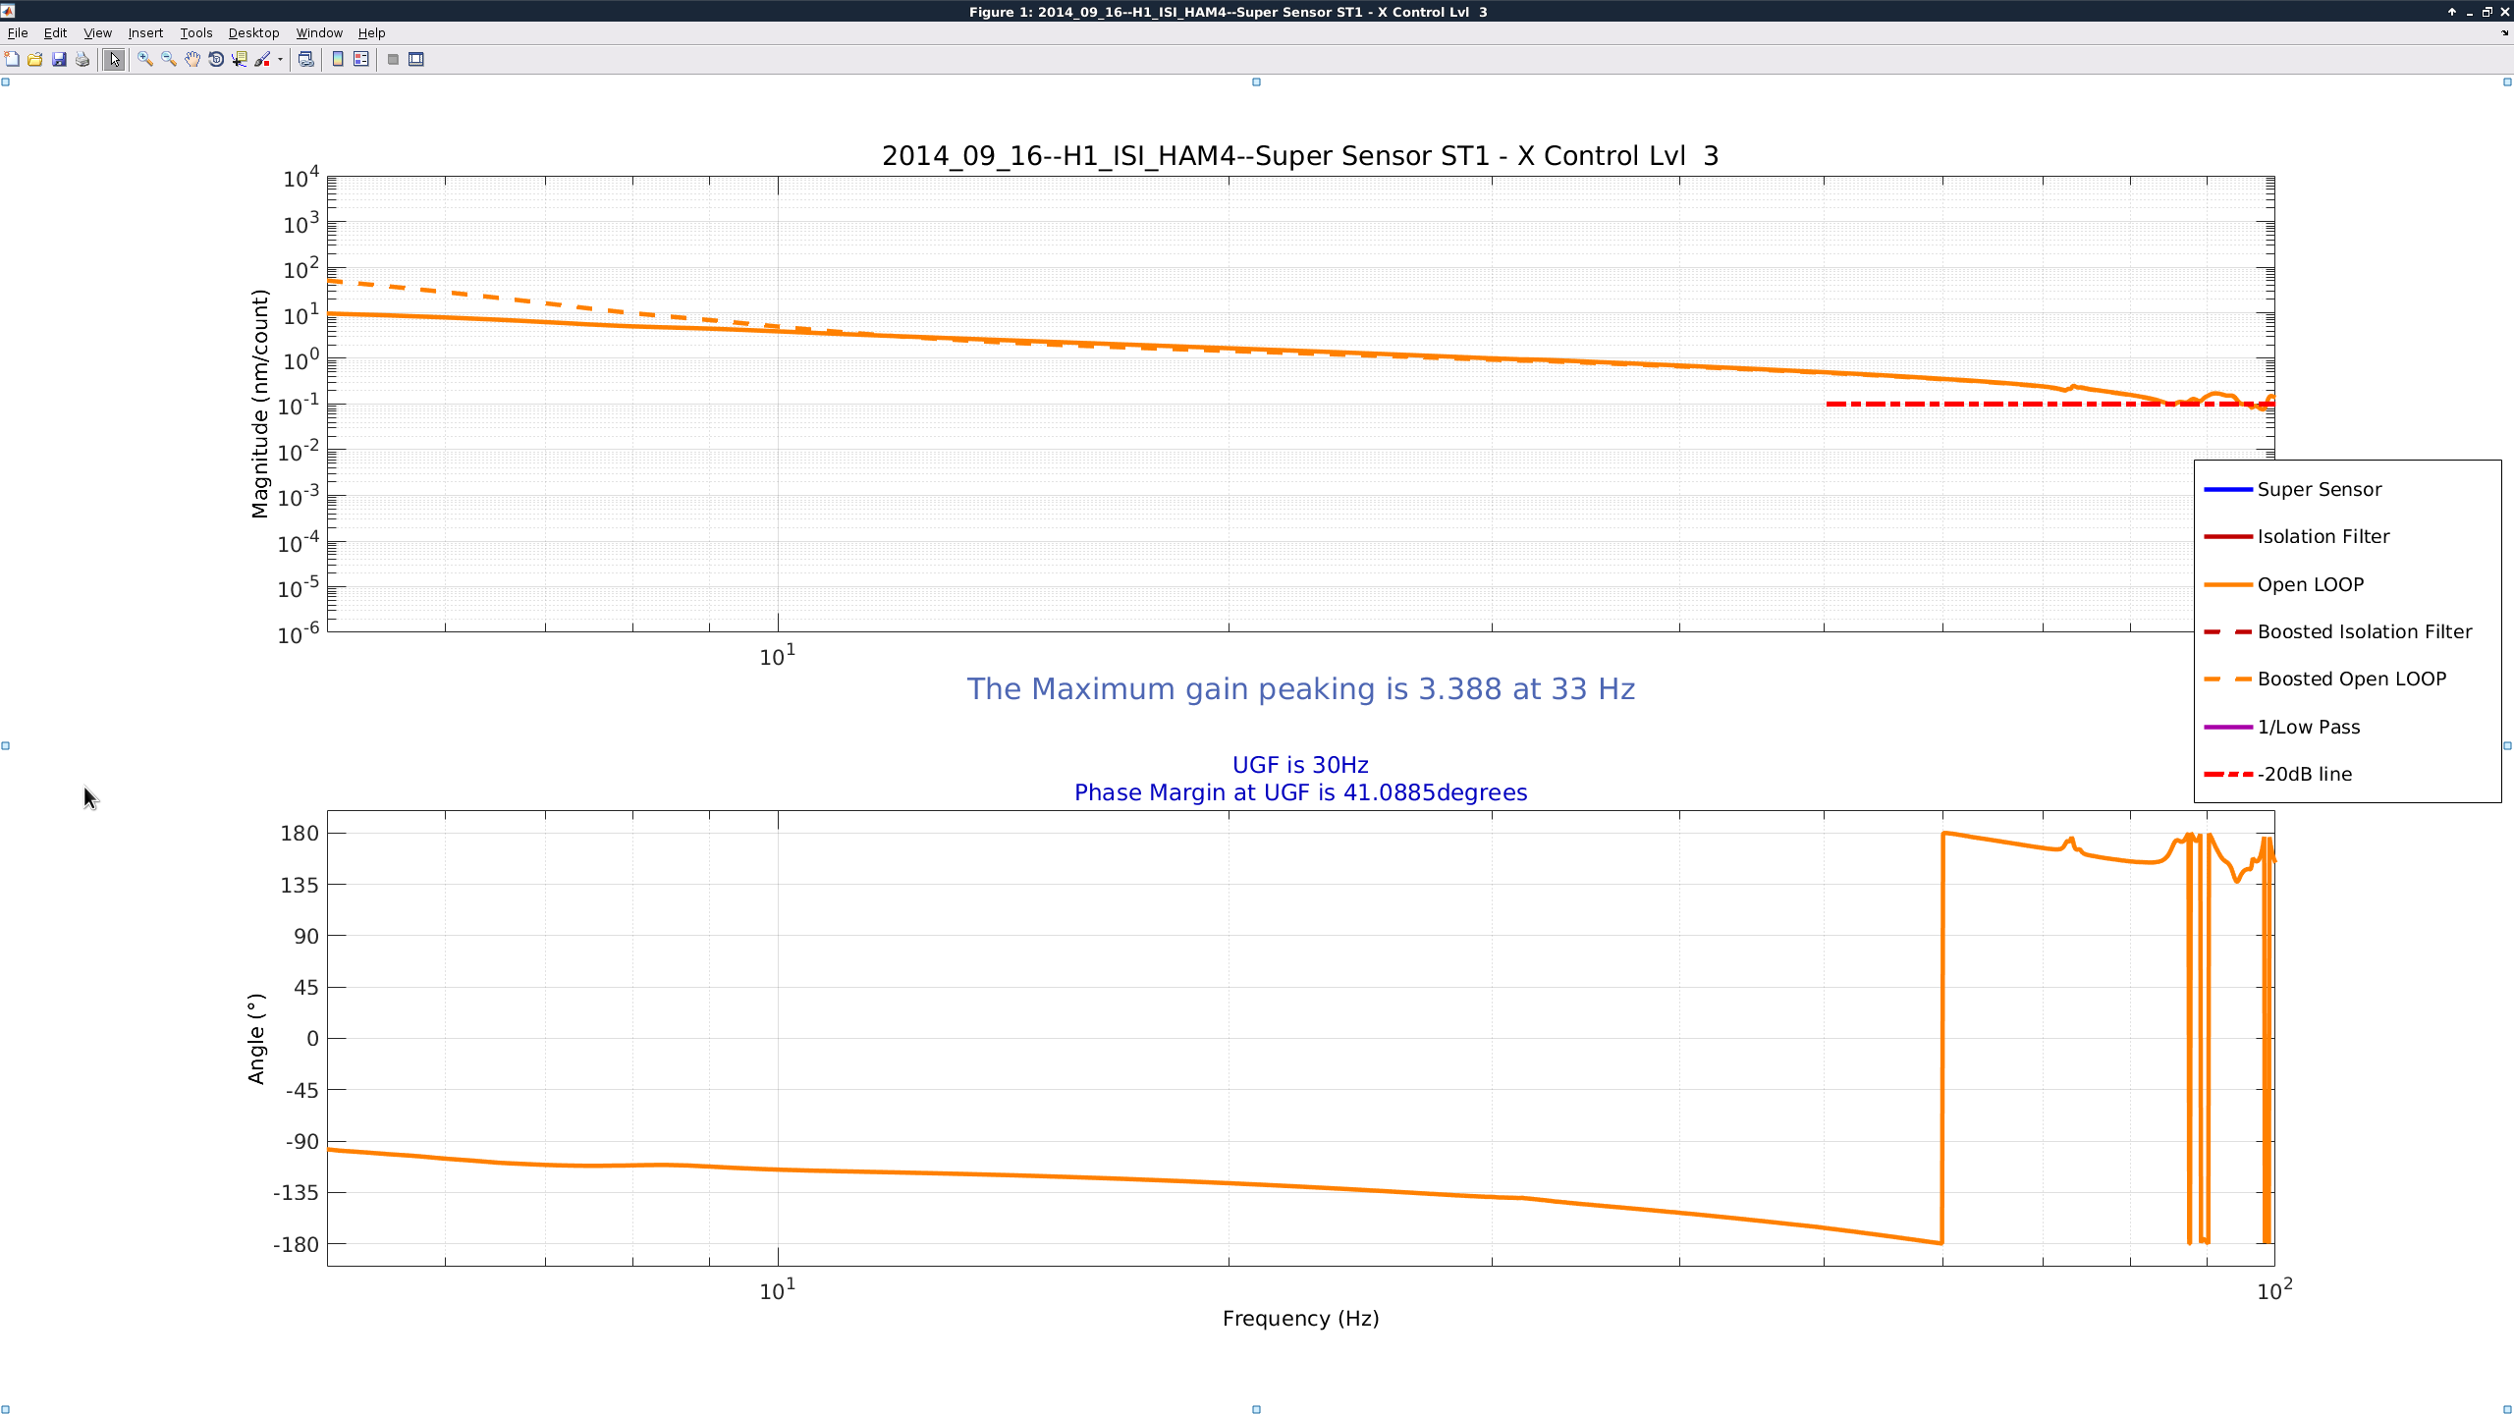This screenshot has width=2514, height=1414.
Task: Click the Hide Plot Tools icon
Action: click(393, 60)
